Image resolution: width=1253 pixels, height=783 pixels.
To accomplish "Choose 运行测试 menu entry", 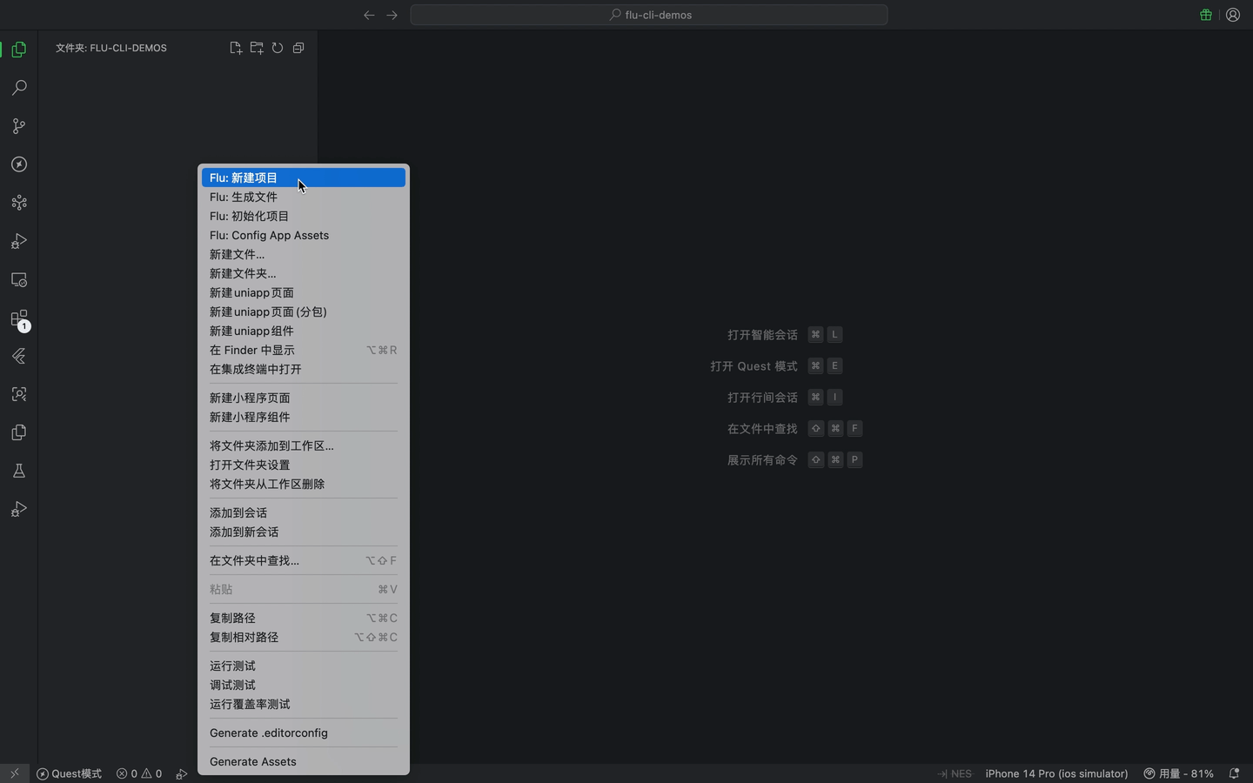I will tap(304, 666).
